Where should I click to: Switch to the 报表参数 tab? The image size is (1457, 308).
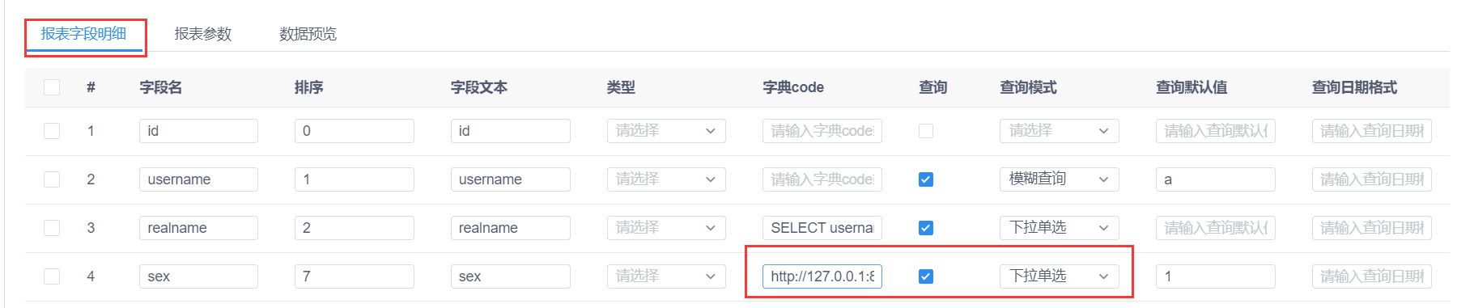tap(203, 34)
